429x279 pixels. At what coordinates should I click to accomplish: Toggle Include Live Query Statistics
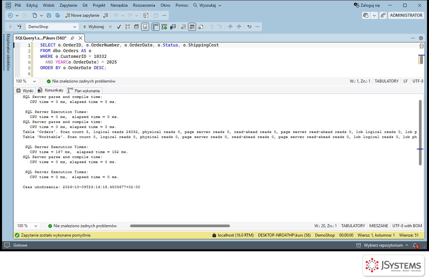tap(164, 27)
